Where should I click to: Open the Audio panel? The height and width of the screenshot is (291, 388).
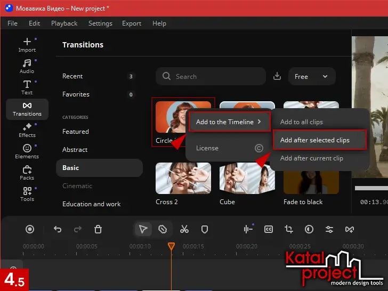point(27,66)
